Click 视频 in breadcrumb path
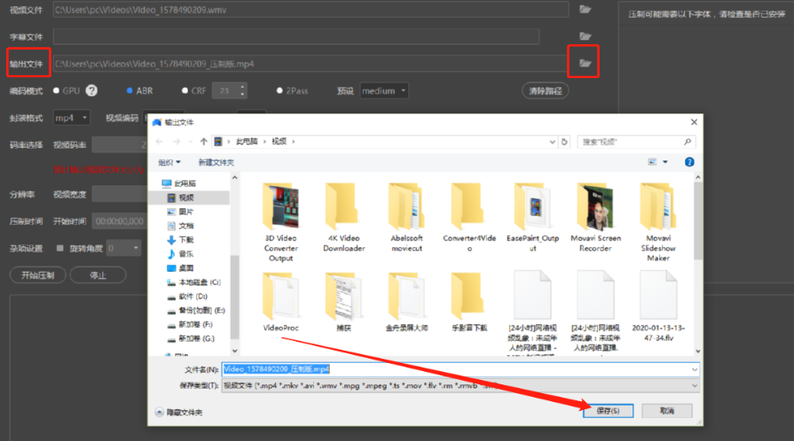 pyautogui.click(x=279, y=142)
